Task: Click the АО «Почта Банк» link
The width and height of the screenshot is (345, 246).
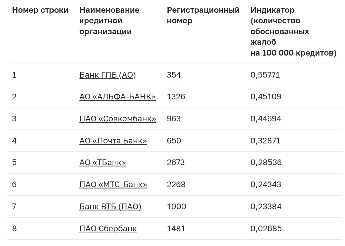Action: pyautogui.click(x=113, y=141)
